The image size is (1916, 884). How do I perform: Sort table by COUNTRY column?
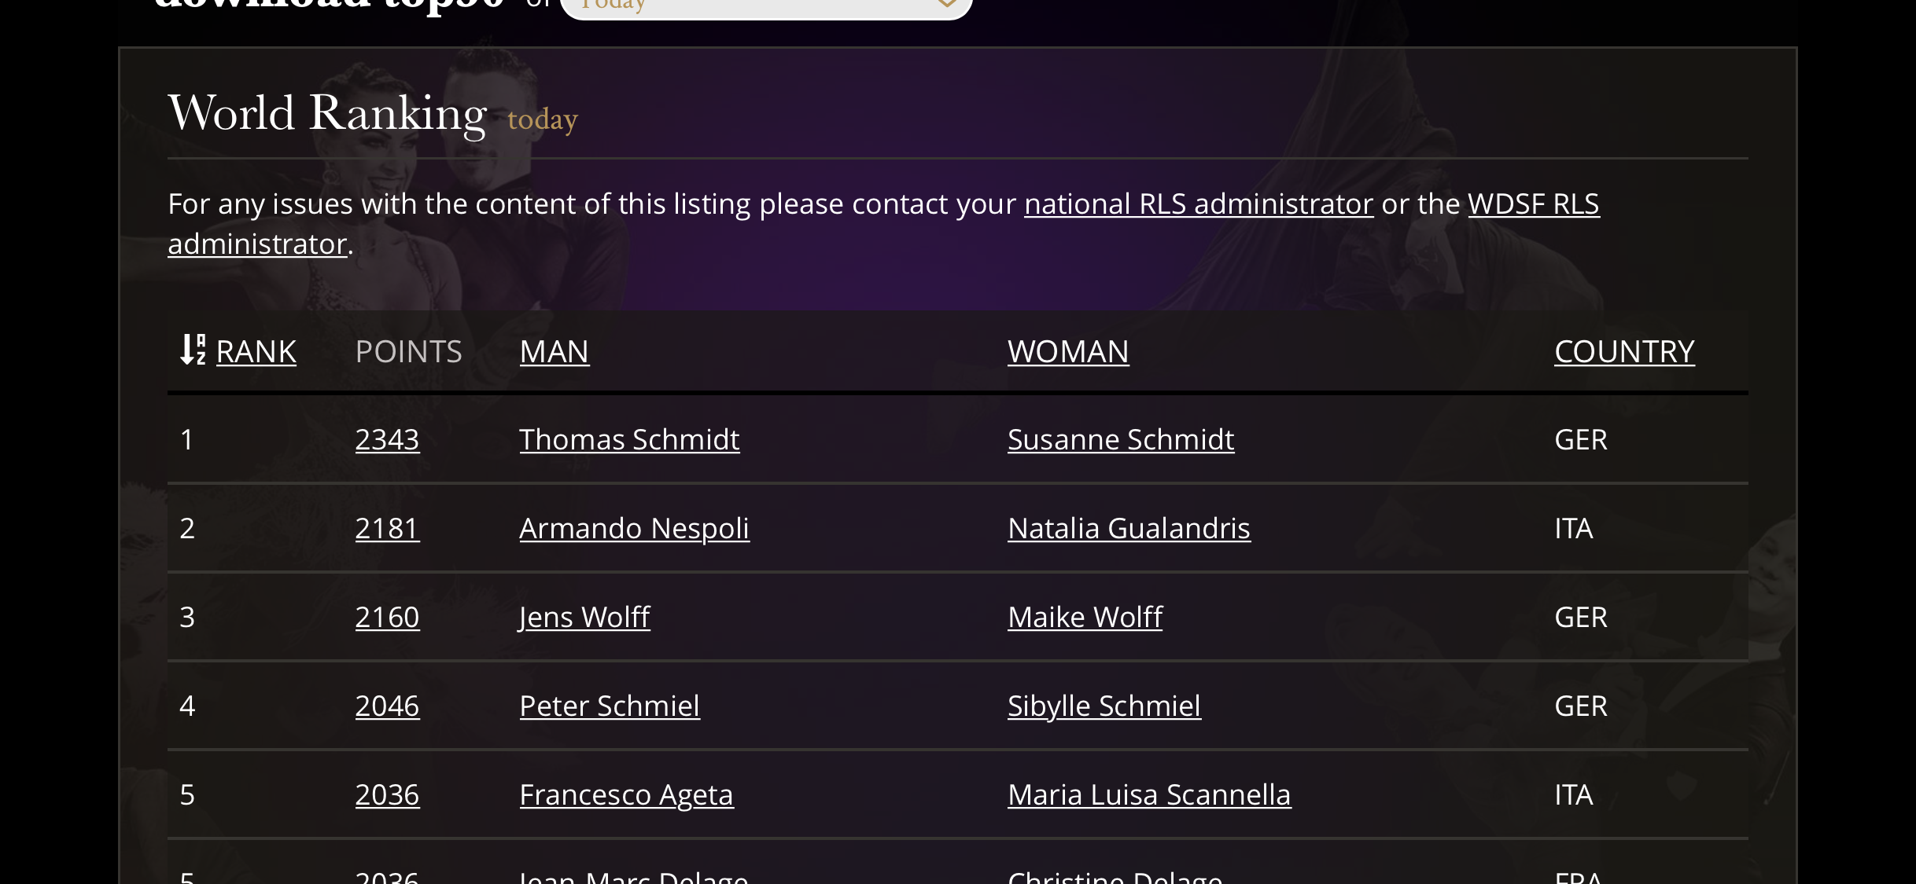(x=1624, y=351)
